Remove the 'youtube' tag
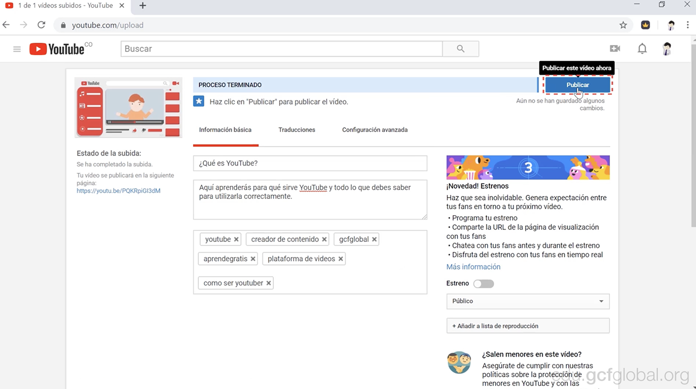Viewport: 696px width, 389px height. tap(236, 239)
